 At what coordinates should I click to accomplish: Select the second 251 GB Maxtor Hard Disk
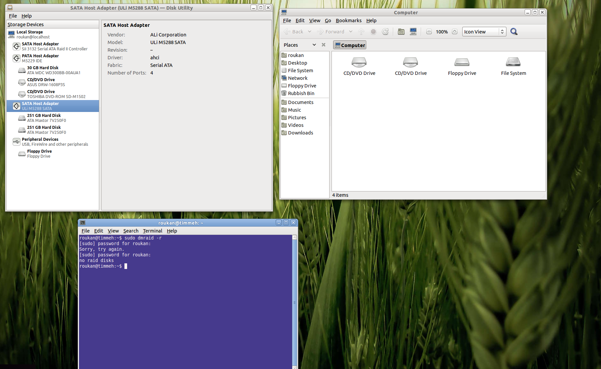point(53,130)
